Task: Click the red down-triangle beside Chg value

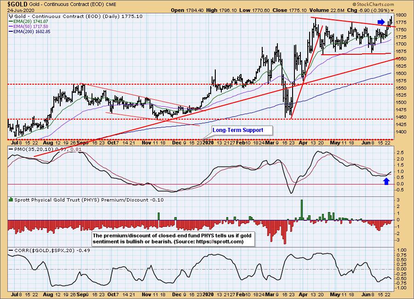Action: point(392,11)
